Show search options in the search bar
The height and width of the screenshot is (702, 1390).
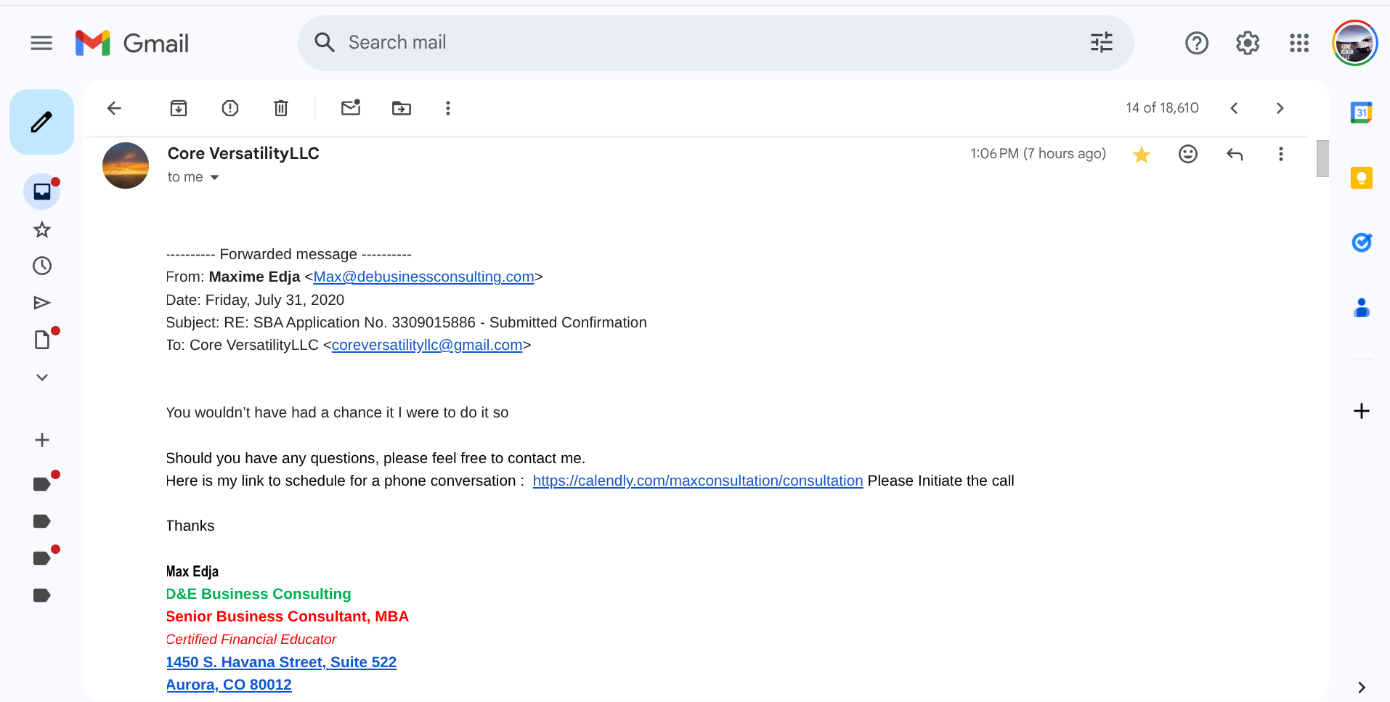(1101, 43)
